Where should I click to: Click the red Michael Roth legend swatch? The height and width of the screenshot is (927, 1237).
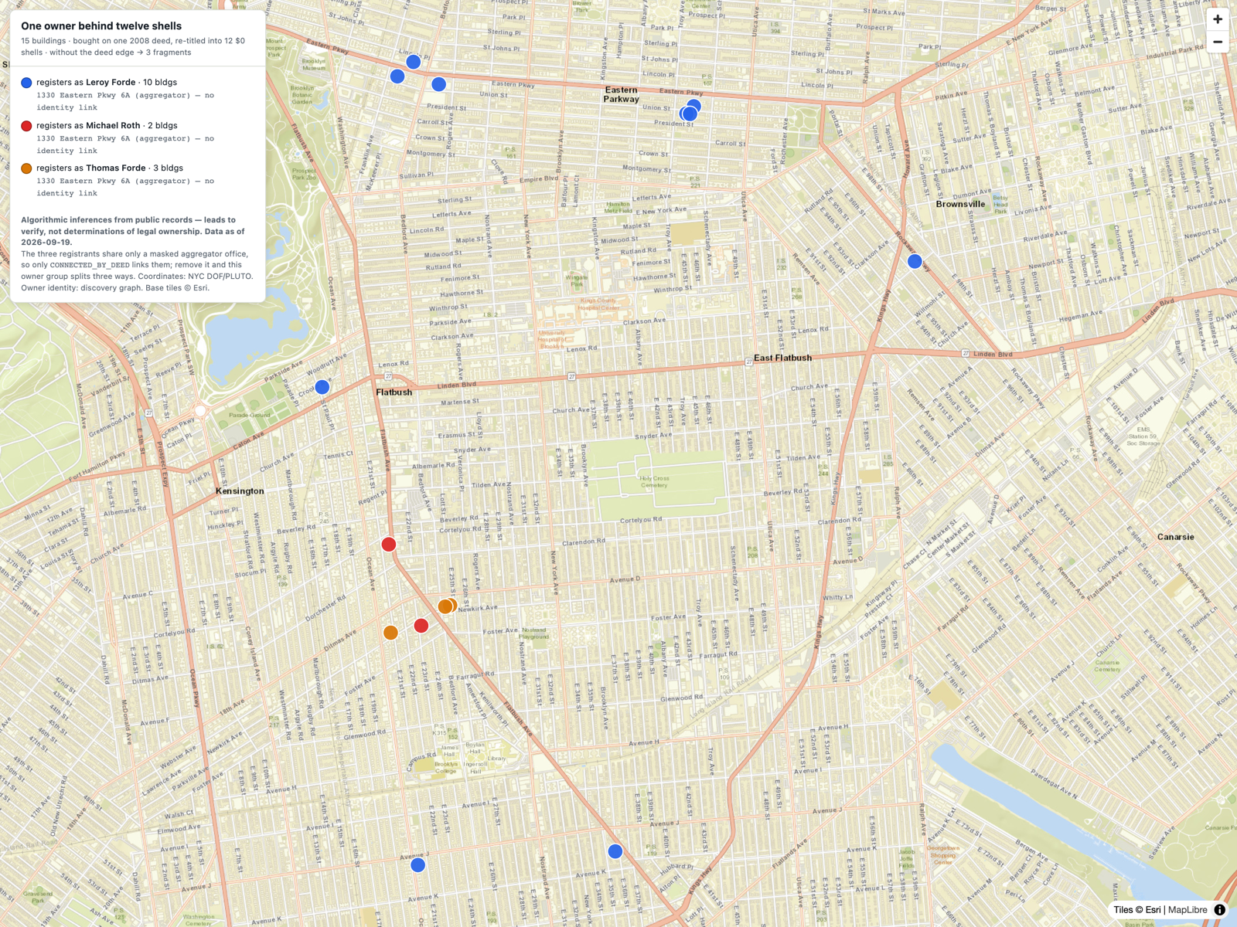(x=26, y=126)
